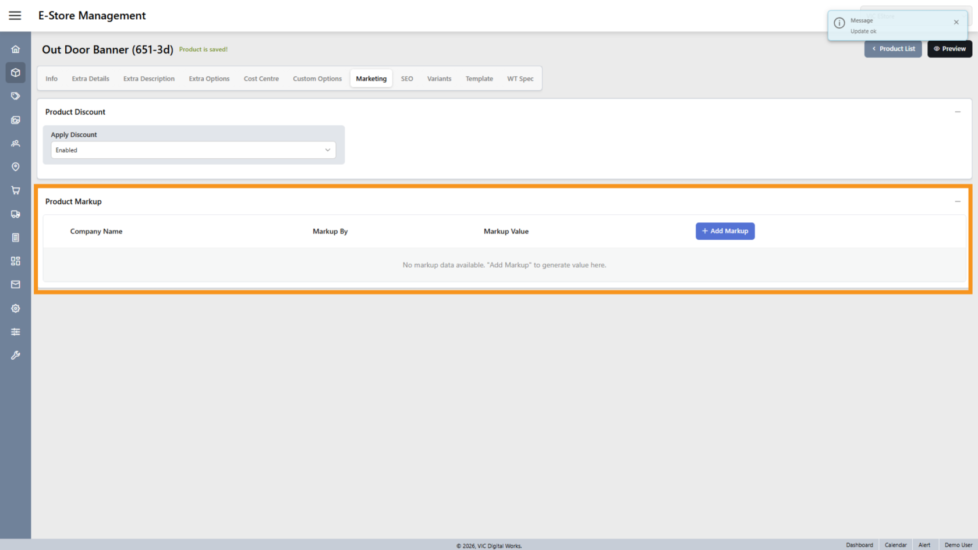
Task: Switch to the SEO tab
Action: tap(407, 79)
